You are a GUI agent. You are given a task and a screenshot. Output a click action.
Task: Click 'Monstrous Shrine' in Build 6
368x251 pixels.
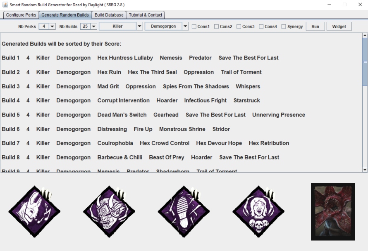(x=182, y=129)
